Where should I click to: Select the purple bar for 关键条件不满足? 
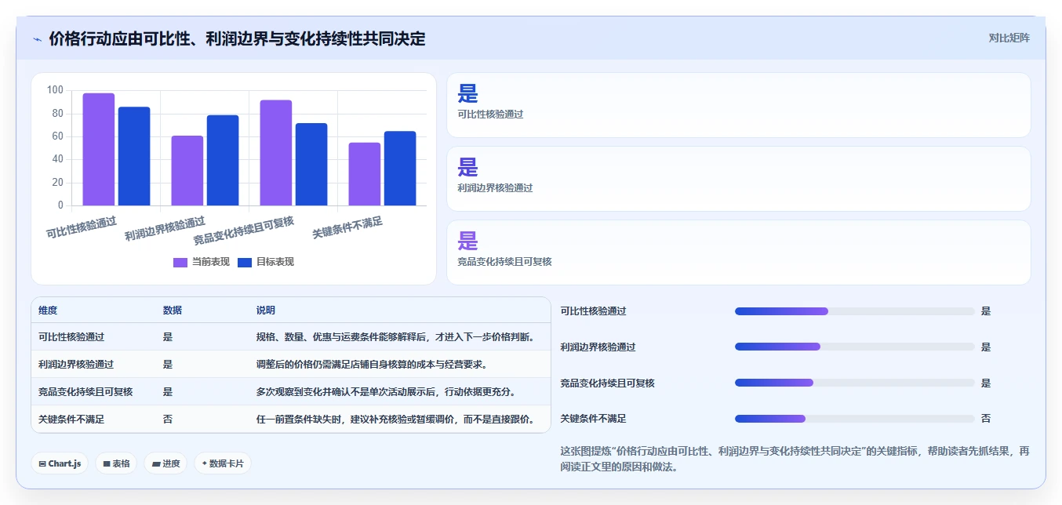click(365, 174)
